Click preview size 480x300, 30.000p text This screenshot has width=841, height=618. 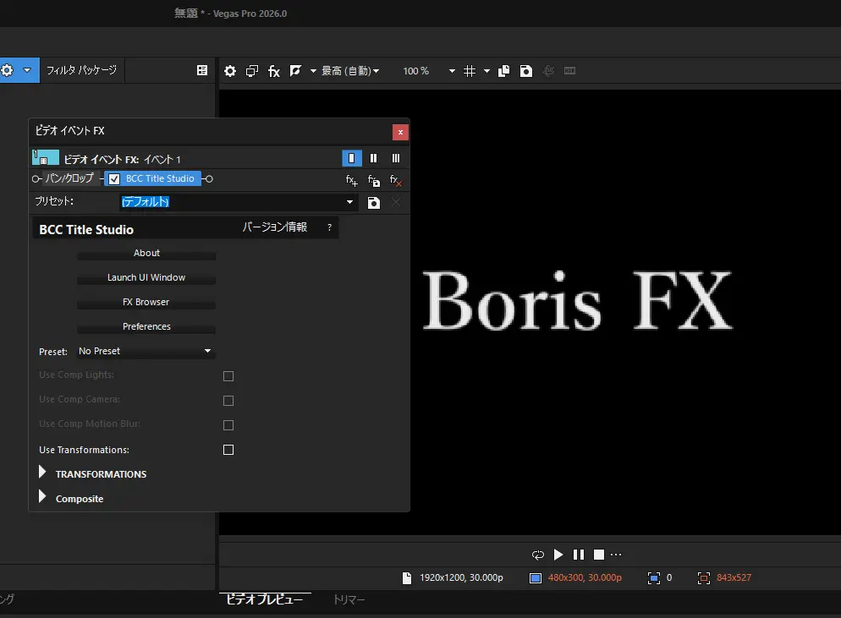tap(585, 577)
